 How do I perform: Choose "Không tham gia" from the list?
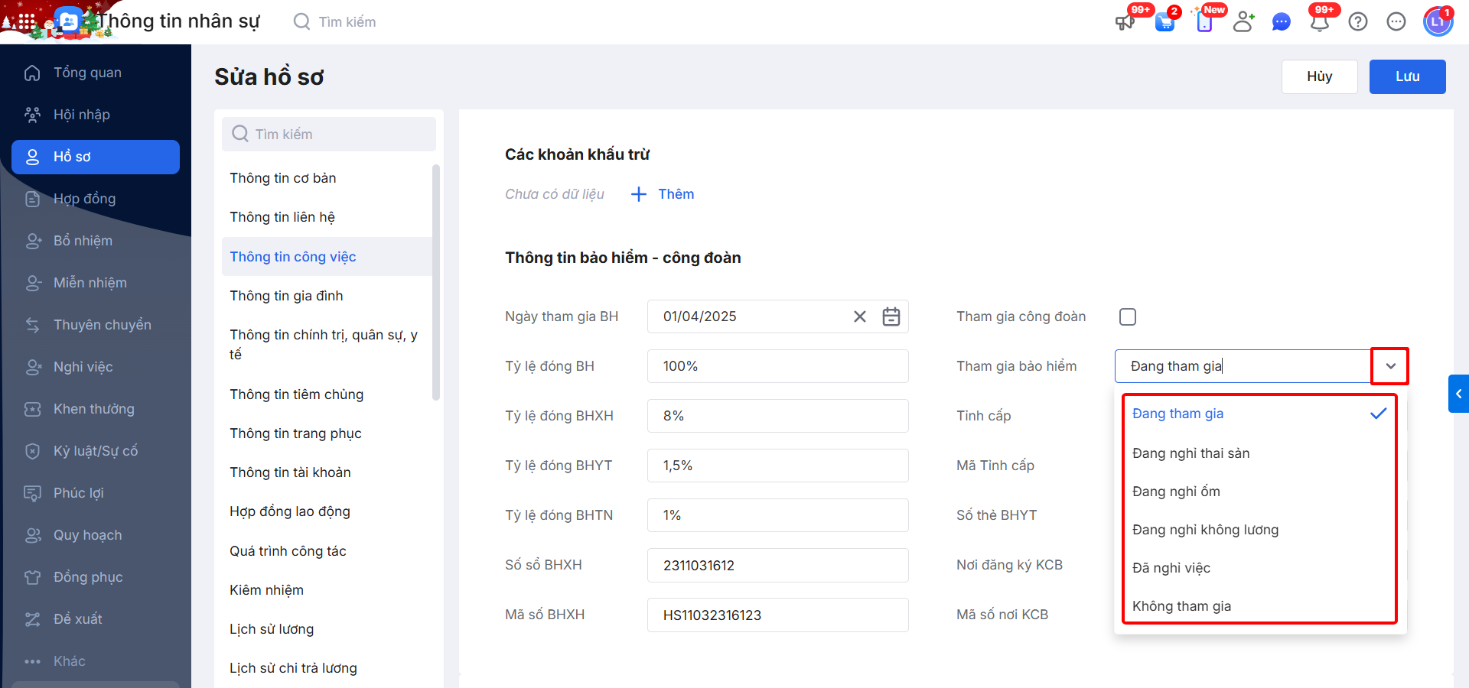1181,606
